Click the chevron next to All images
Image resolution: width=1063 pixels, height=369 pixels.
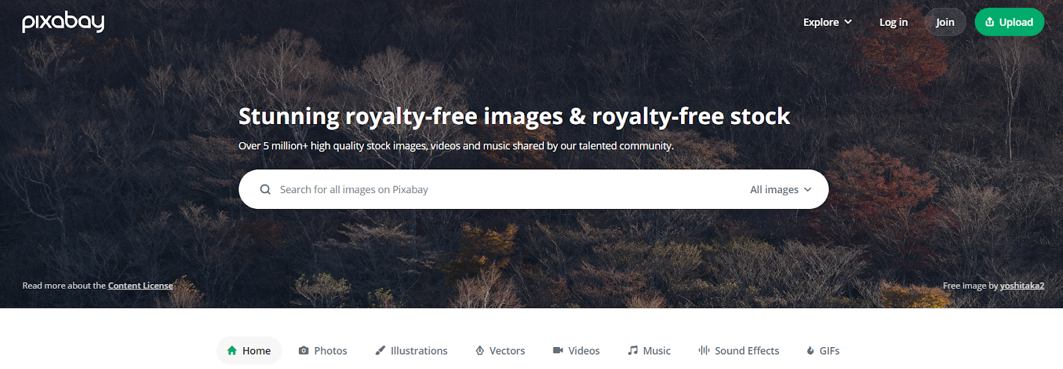[x=808, y=190]
